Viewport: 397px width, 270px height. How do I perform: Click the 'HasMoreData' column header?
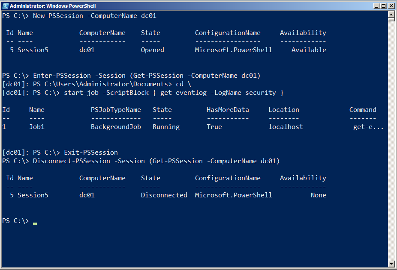(x=228, y=110)
